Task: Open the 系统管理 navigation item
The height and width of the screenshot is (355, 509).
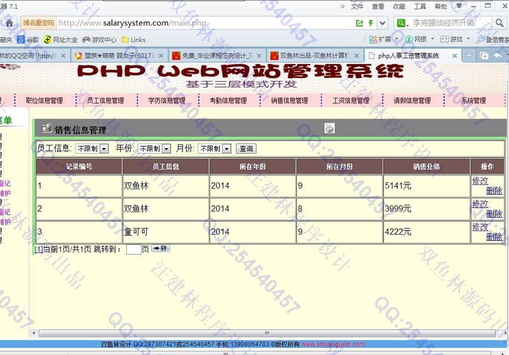Action: click(x=474, y=100)
